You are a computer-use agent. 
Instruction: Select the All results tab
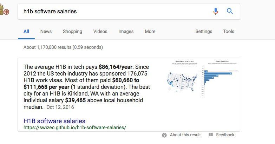(26, 32)
